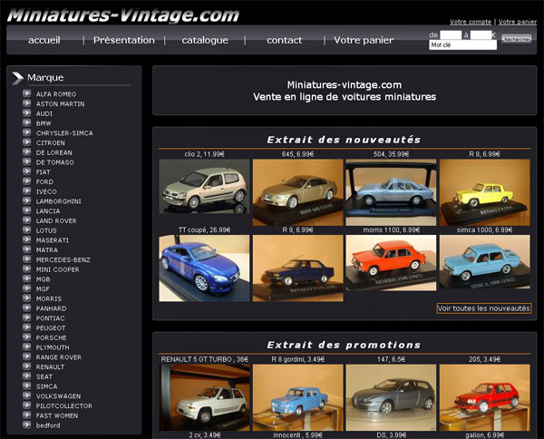Click the Marque header arrow icon
Viewport: 544px width, 439px height.
pos(17,78)
